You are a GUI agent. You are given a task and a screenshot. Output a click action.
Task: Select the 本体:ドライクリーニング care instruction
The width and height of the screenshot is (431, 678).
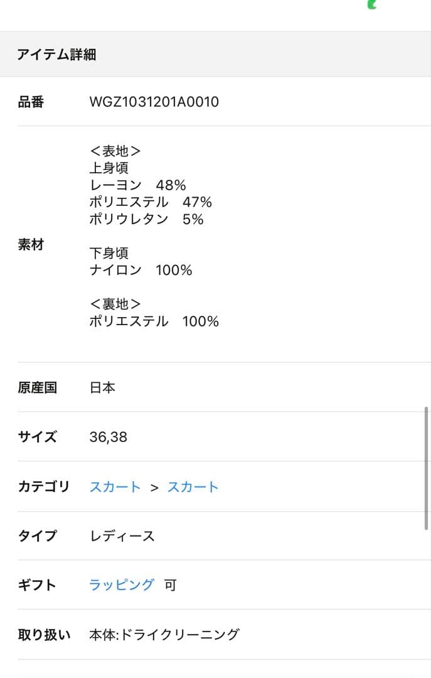(x=167, y=634)
